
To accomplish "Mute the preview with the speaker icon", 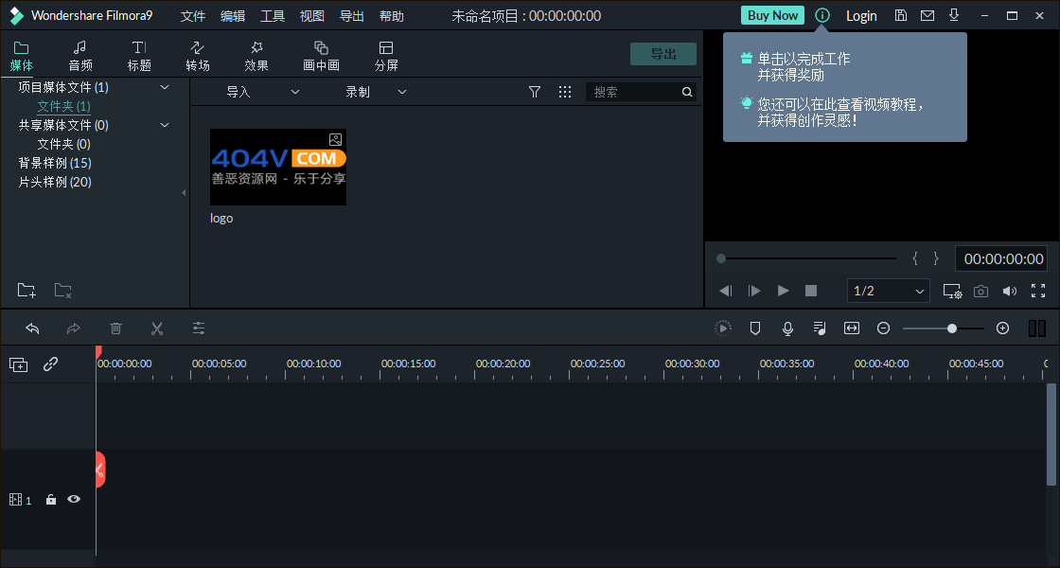I will (1010, 291).
